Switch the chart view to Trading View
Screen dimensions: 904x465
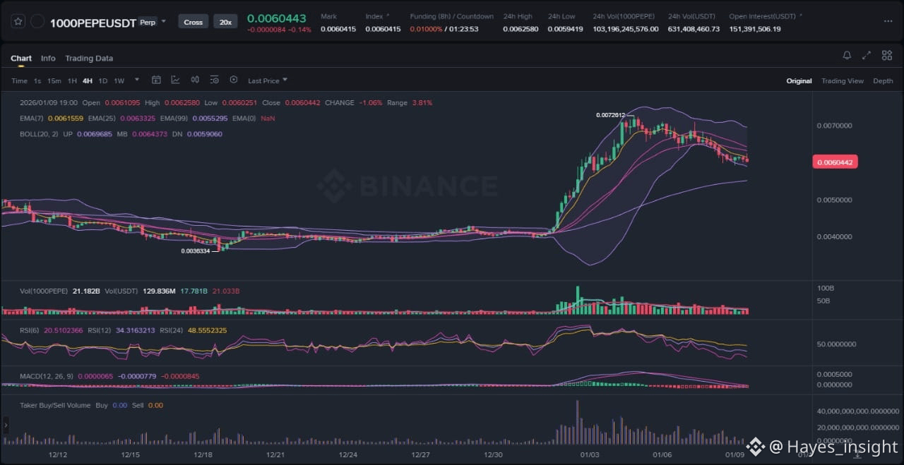point(842,81)
